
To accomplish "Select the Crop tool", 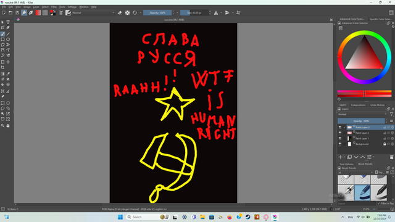I will [2, 67].
